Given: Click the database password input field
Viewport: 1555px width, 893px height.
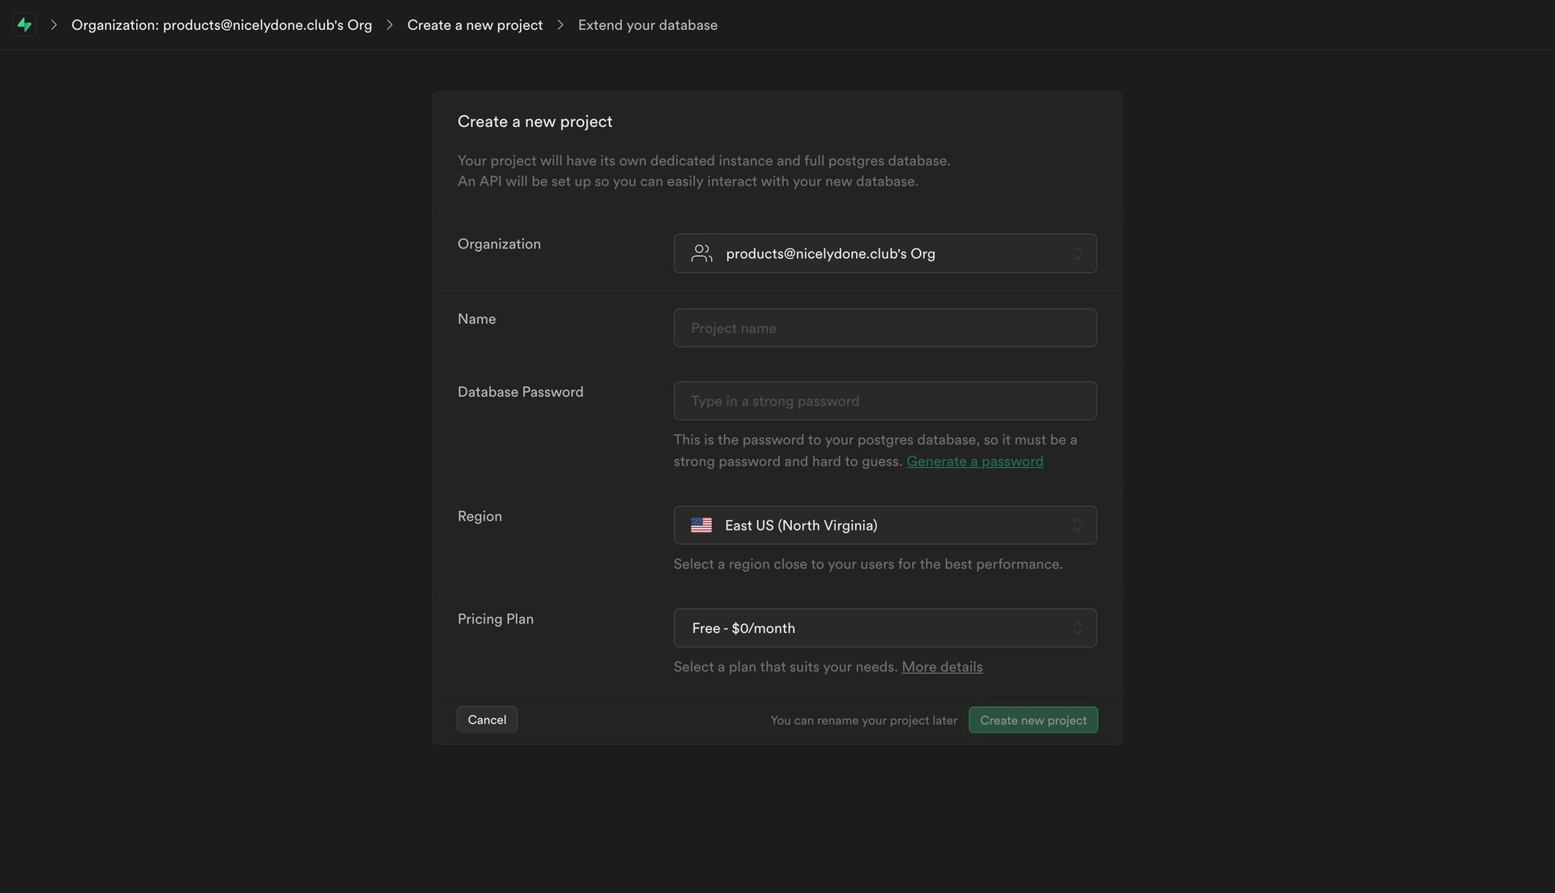Looking at the screenshot, I should pos(884,400).
